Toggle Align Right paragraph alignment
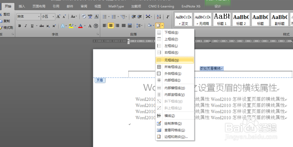This screenshot has width=293, height=147. click(117, 25)
